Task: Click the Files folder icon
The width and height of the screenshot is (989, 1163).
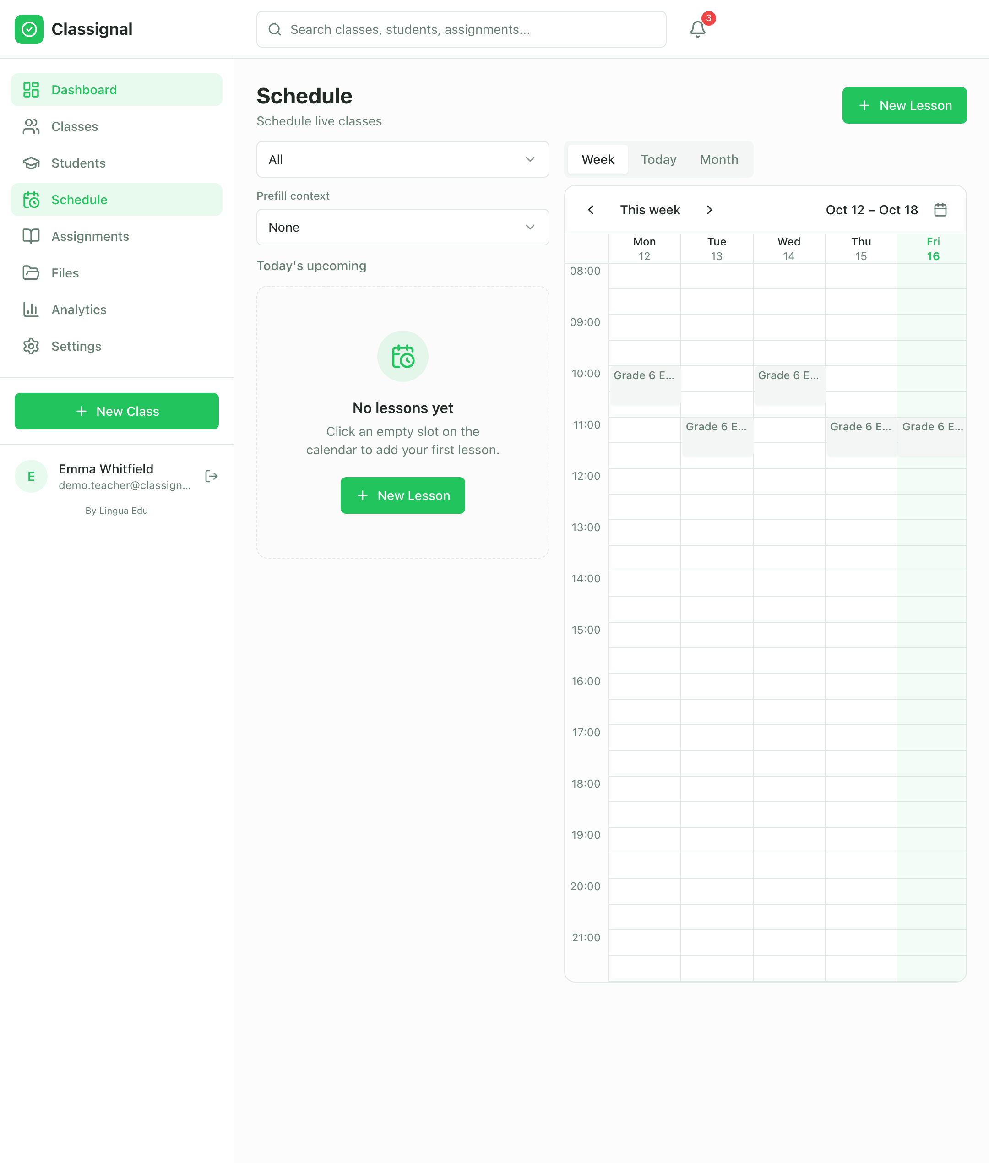Action: [31, 273]
